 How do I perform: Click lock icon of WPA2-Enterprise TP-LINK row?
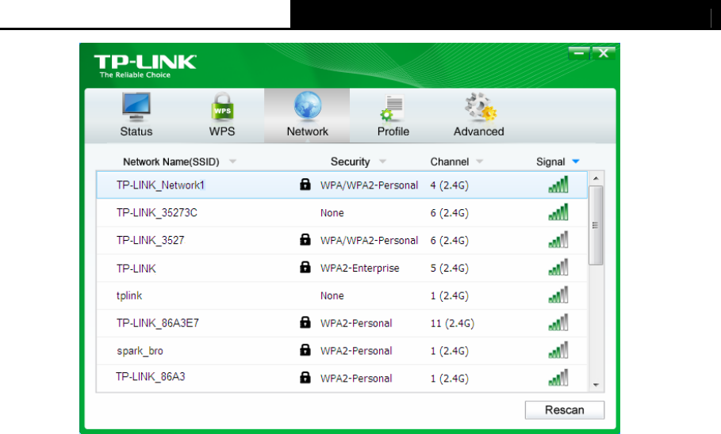[x=305, y=267]
